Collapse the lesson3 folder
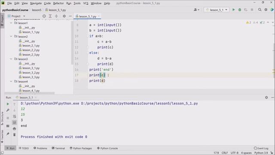 tap(11, 59)
